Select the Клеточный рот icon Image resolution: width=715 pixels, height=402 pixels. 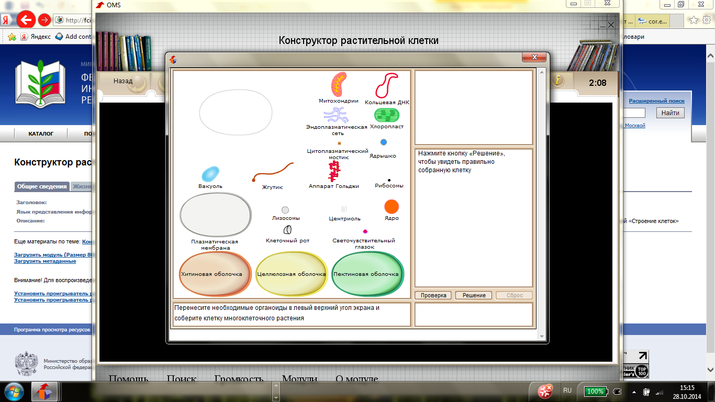(x=287, y=230)
